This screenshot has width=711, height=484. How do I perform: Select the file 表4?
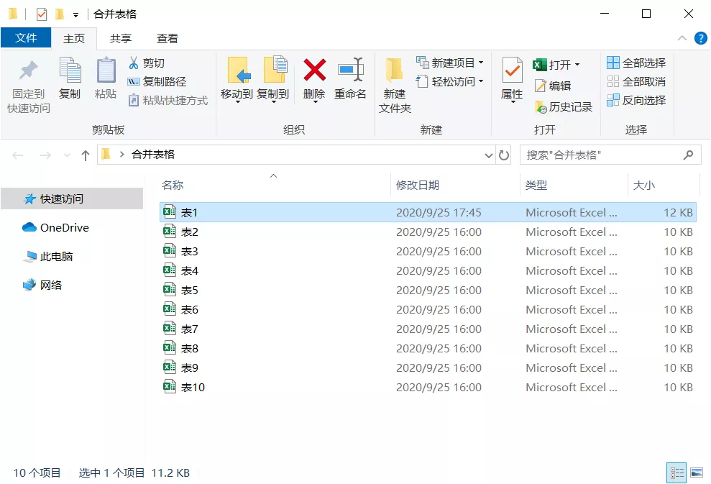[x=428, y=271]
